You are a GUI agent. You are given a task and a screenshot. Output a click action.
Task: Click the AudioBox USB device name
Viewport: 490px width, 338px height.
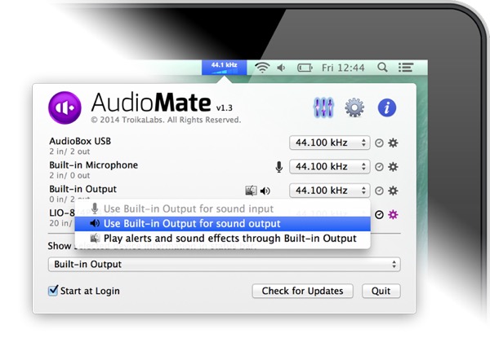point(80,141)
